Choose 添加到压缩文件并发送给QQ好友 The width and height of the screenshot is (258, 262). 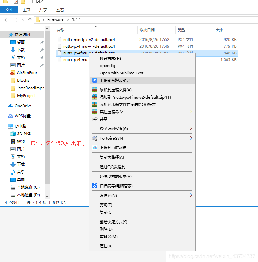pyautogui.click(x=142, y=104)
